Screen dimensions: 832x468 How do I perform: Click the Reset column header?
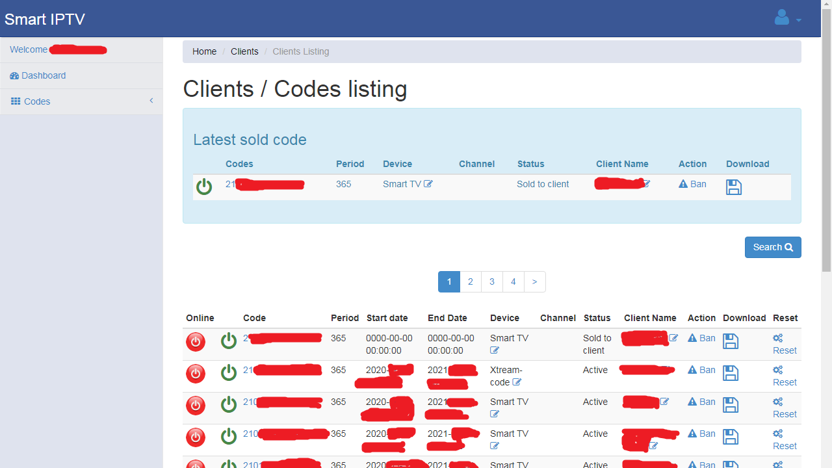point(785,318)
